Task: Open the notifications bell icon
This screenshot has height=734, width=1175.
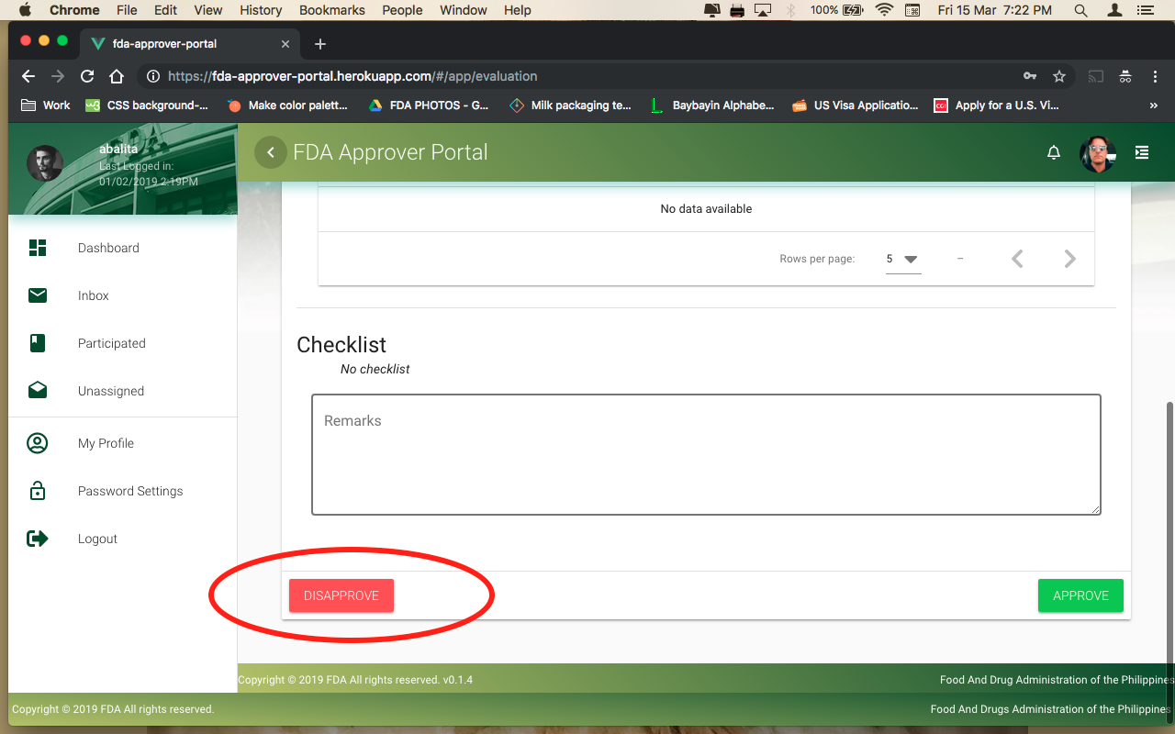Action: 1054,153
